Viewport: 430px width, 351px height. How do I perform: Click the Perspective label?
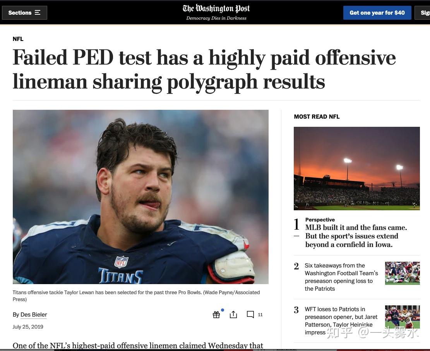point(320,220)
